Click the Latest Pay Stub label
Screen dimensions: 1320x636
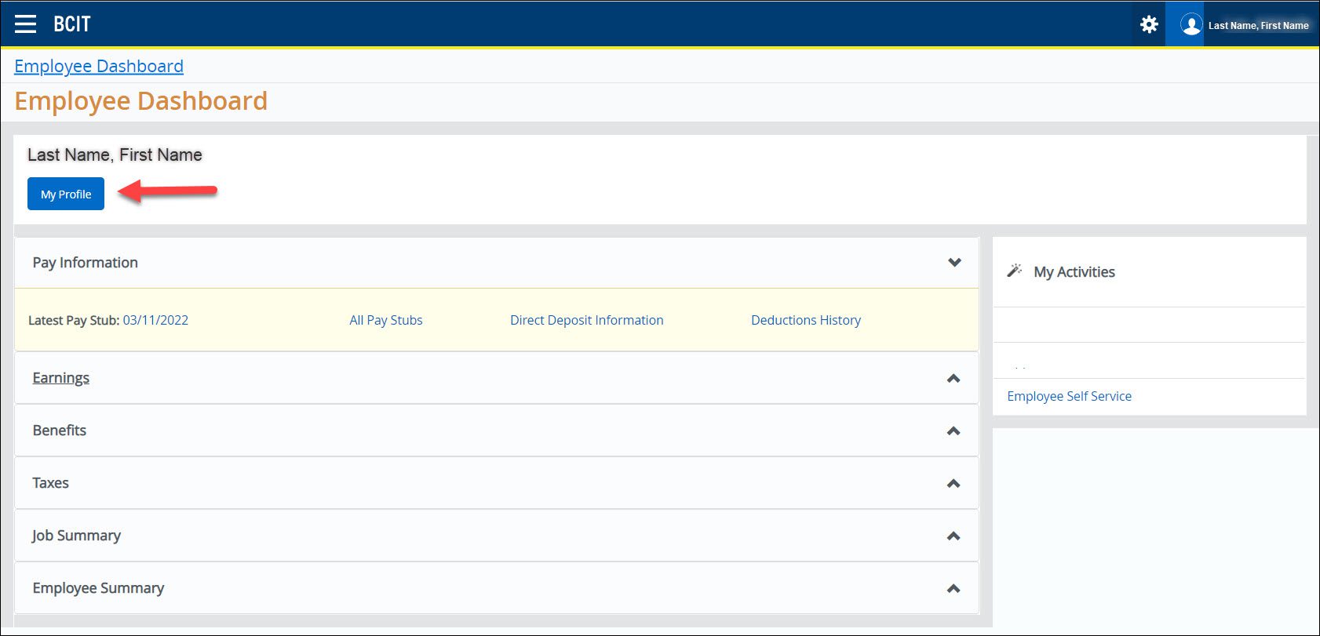pos(74,320)
